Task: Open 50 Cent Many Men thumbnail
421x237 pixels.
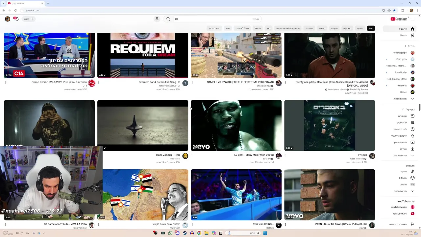Action: coord(236,125)
